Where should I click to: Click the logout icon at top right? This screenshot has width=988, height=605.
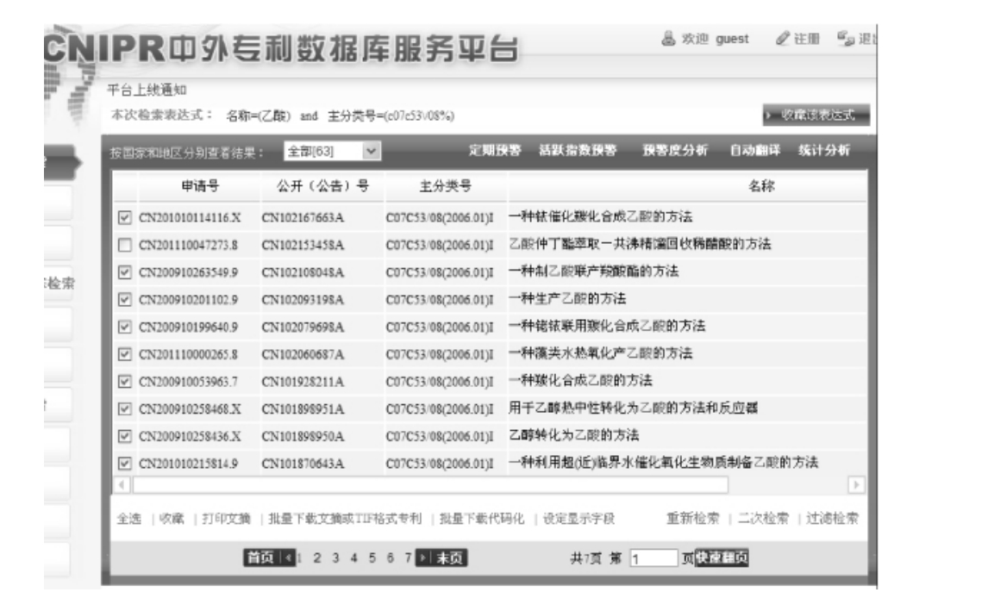click(846, 39)
